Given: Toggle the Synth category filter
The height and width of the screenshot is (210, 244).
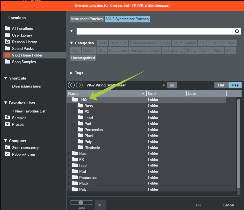Looking at the screenshot, I should (205, 50).
